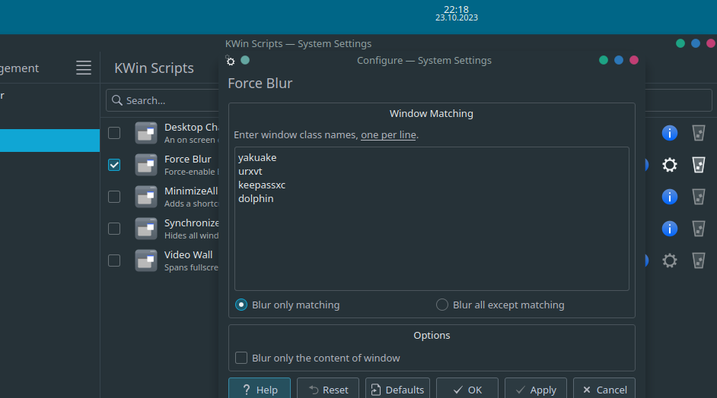Maximize the Configure dialog with blue dot
Viewport: 717px width, 398px height.
pos(619,60)
